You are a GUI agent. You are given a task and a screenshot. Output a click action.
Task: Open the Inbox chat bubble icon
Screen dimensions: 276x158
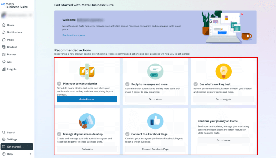4,40
